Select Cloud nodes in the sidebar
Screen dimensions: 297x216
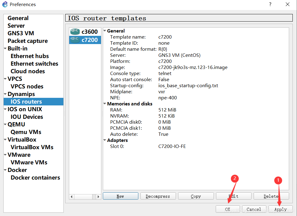pyautogui.click(x=28, y=71)
